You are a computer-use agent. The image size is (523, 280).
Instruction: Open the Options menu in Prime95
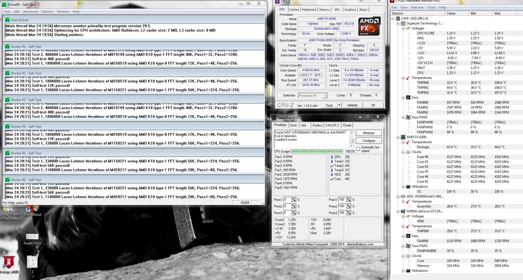(47, 11)
